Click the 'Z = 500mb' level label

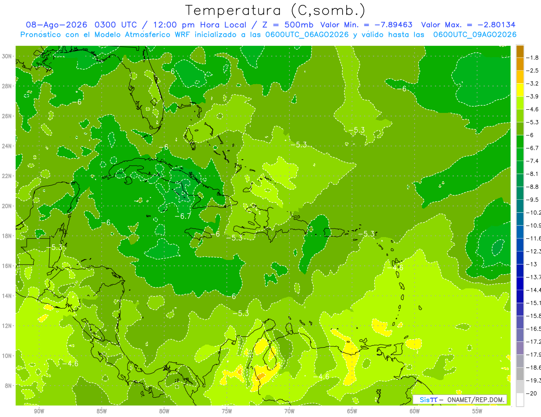[x=288, y=25]
